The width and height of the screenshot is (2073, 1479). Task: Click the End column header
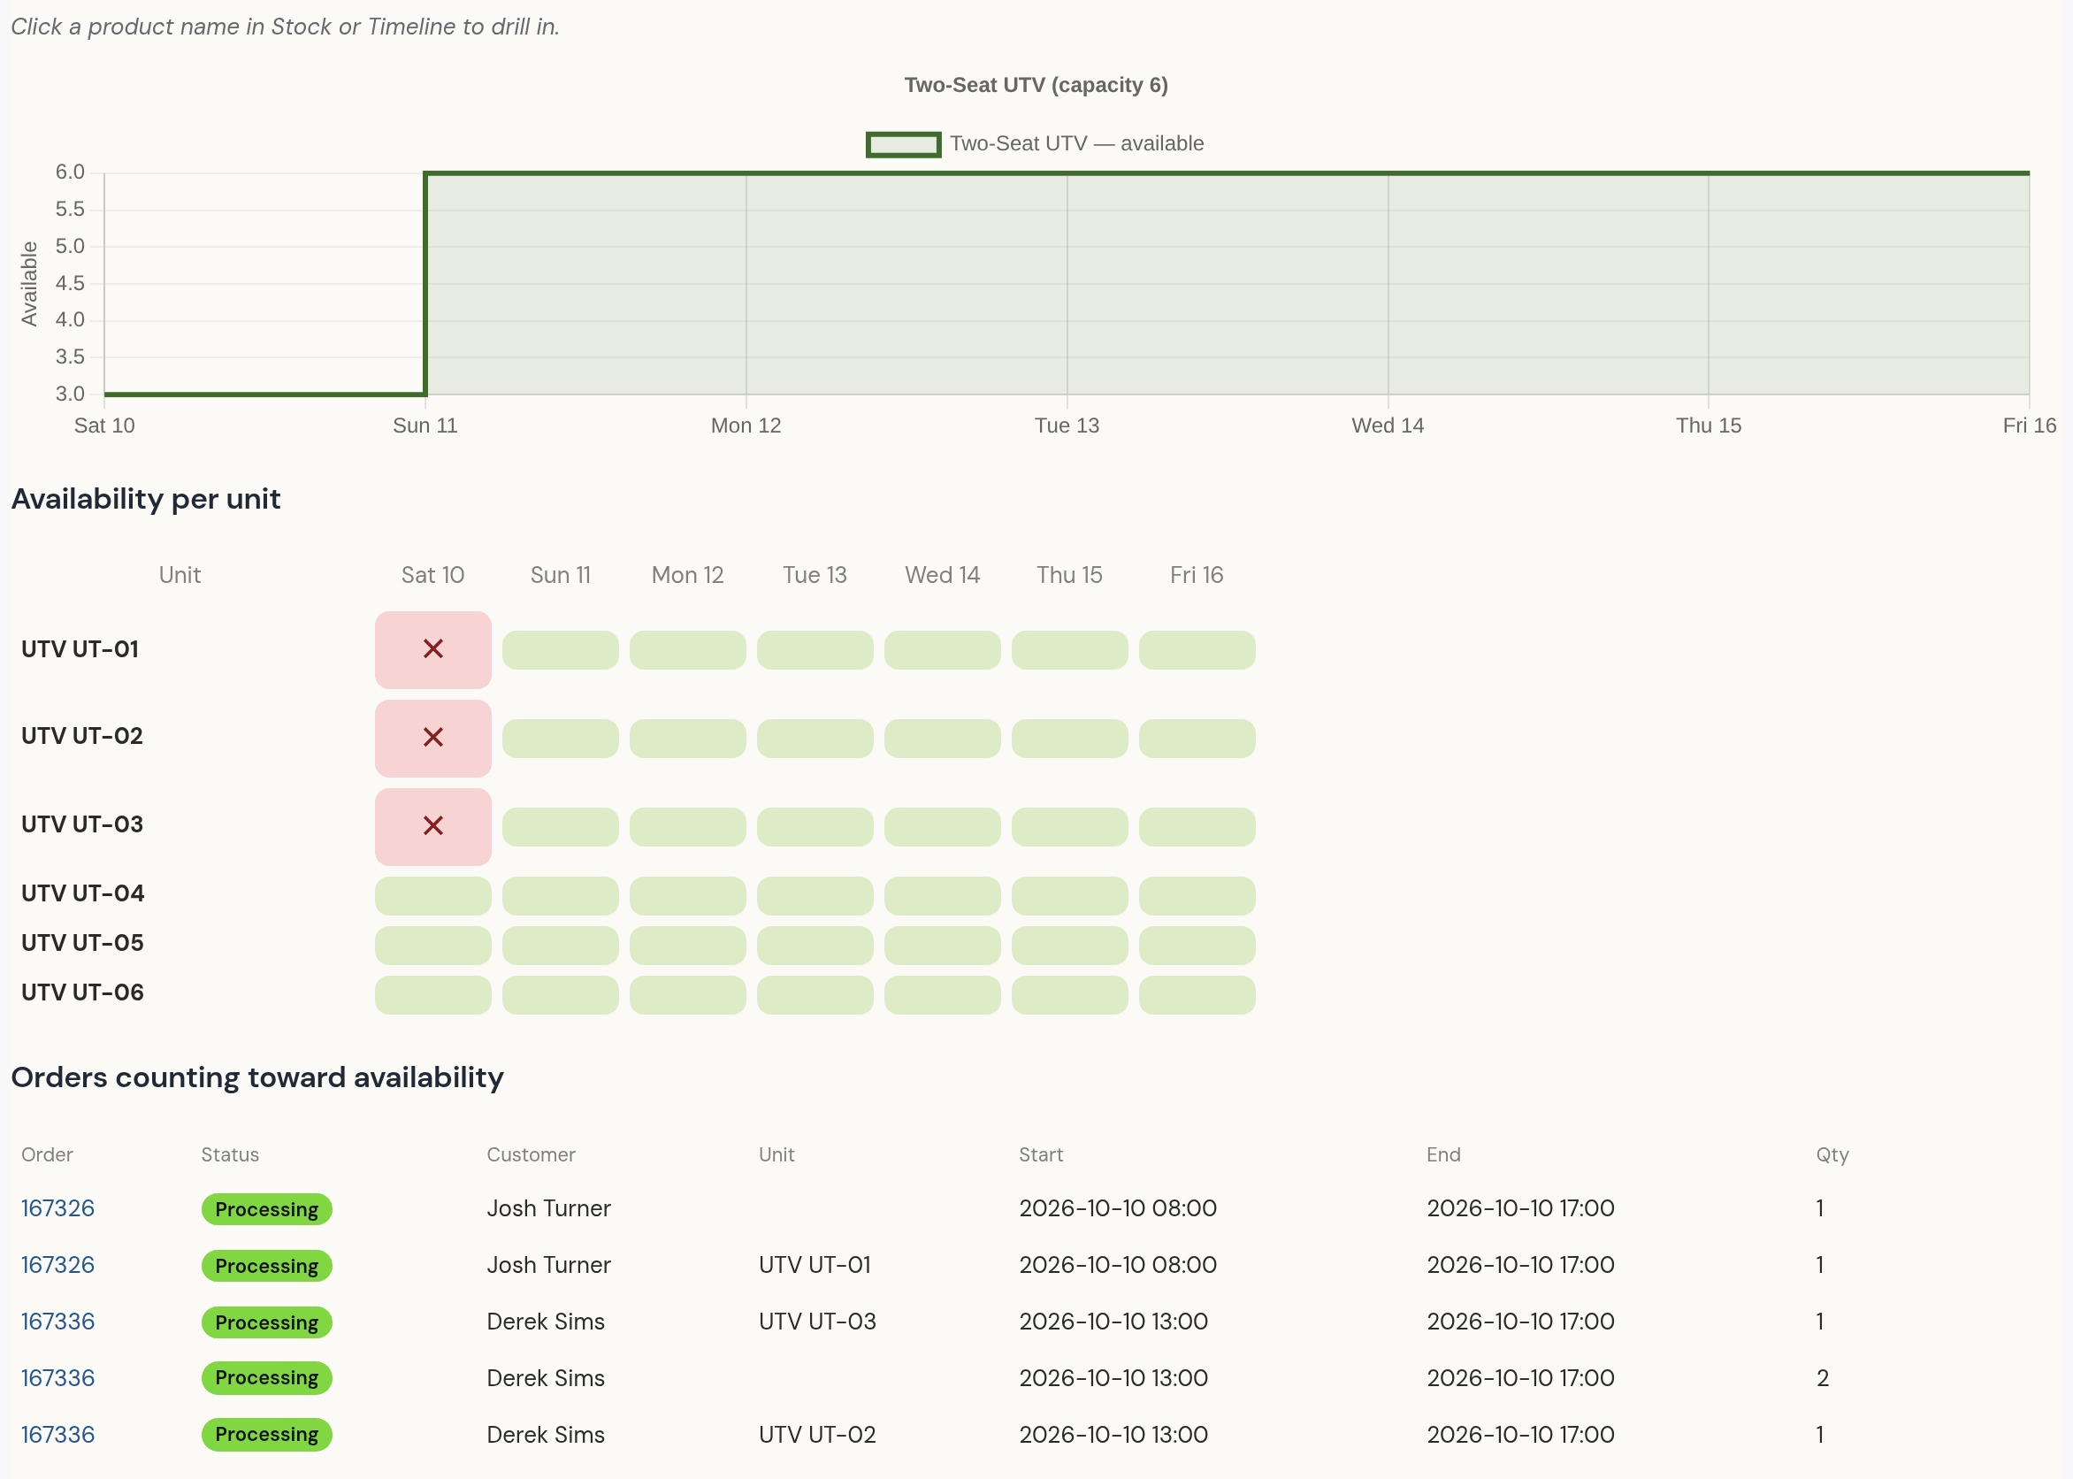coord(1443,1154)
